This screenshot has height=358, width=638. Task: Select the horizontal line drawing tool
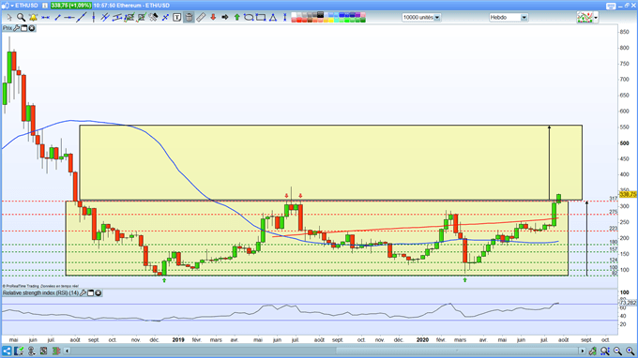pyautogui.click(x=45, y=18)
